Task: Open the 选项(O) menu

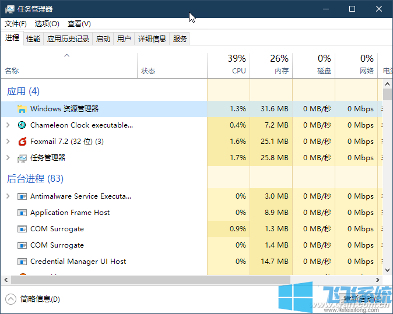Action: pos(47,24)
